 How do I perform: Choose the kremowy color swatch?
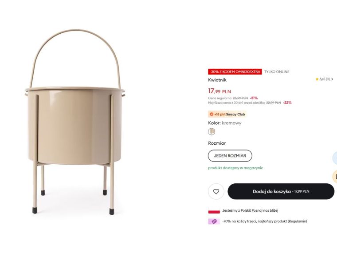(212, 131)
